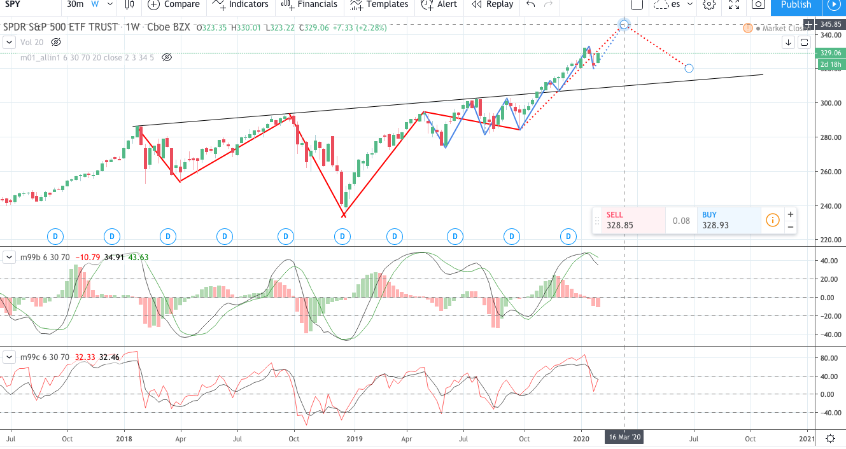Select the blue drawing point at chart peak
The height and width of the screenshot is (449, 846).
[624, 24]
